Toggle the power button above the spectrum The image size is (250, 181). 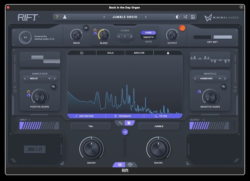click(82, 53)
